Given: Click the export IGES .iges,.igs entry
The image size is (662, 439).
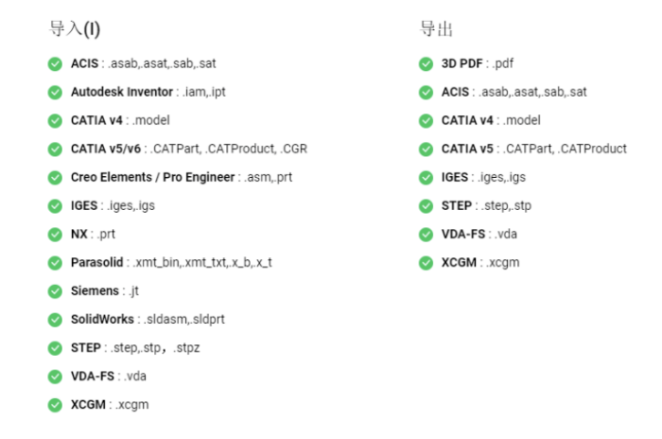Looking at the screenshot, I should 483,177.
